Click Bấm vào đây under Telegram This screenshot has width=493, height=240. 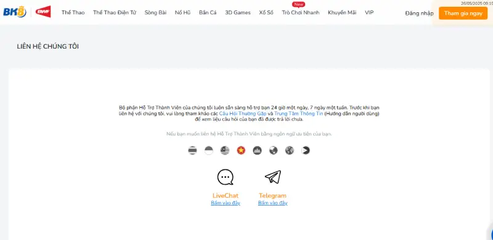272,203
